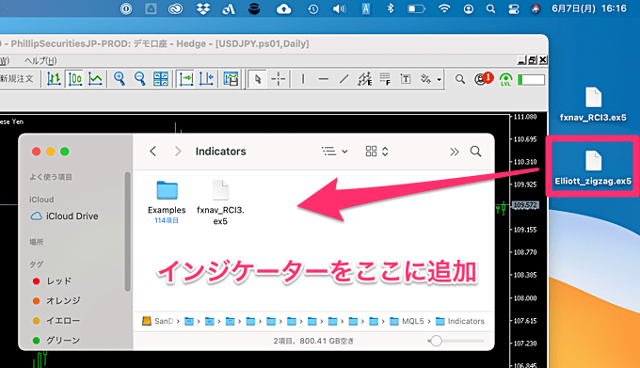
Task: Select the horizontal line drawing tool
Action: (x=323, y=79)
